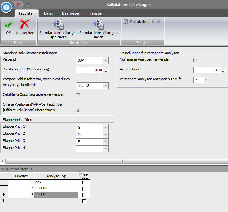Viewport: 228px width, 212px height.
Task: Open the Bearbeiten ribbon tab
Action: coord(71,13)
